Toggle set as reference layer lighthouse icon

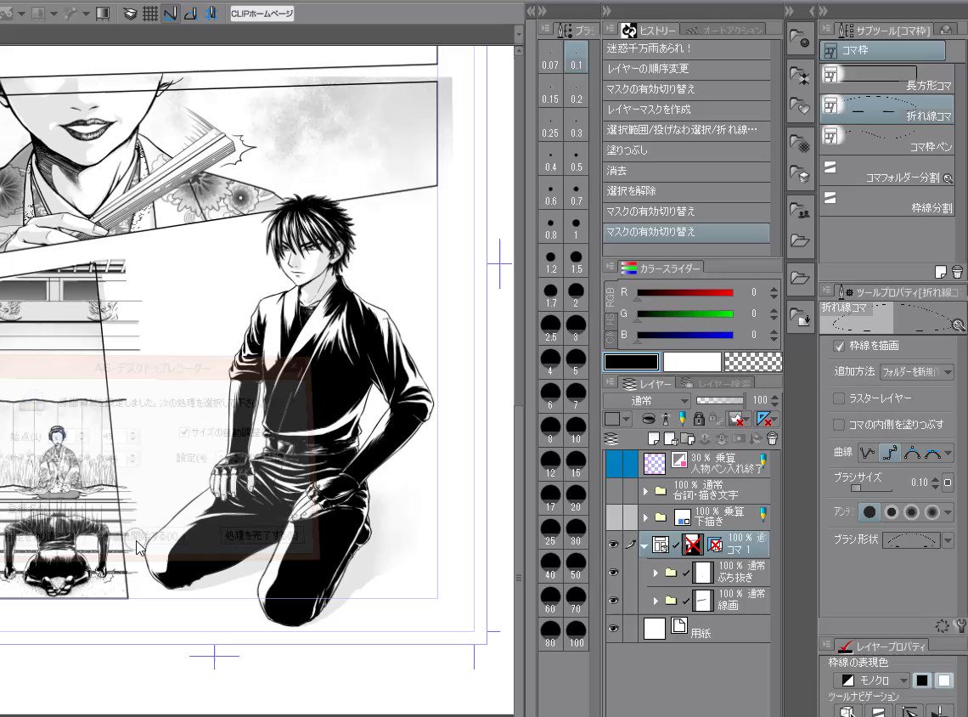coord(666,419)
